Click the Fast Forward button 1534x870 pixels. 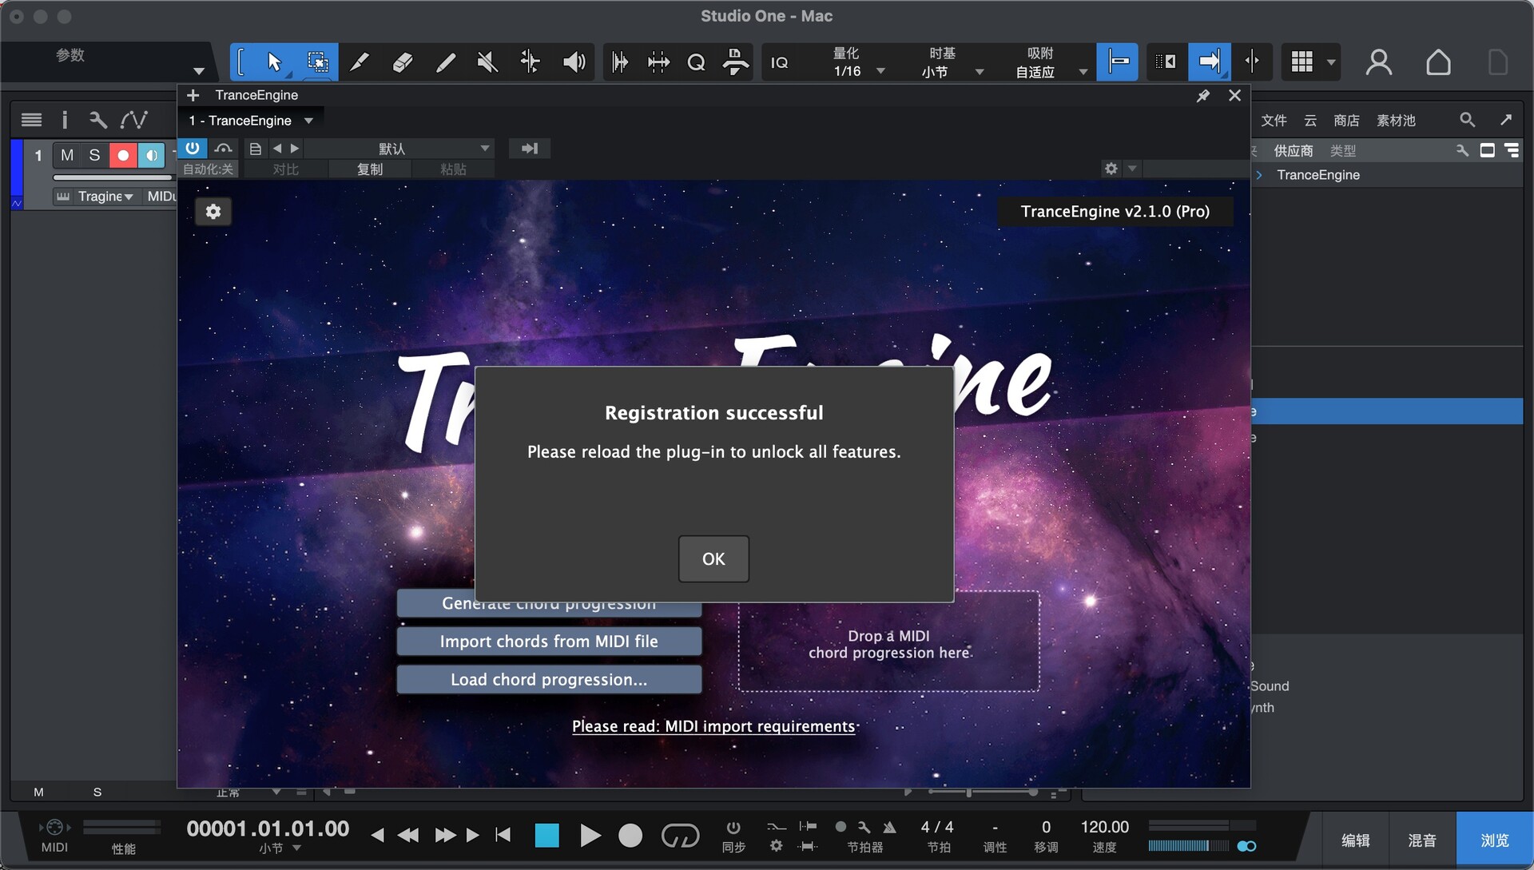[x=445, y=836]
